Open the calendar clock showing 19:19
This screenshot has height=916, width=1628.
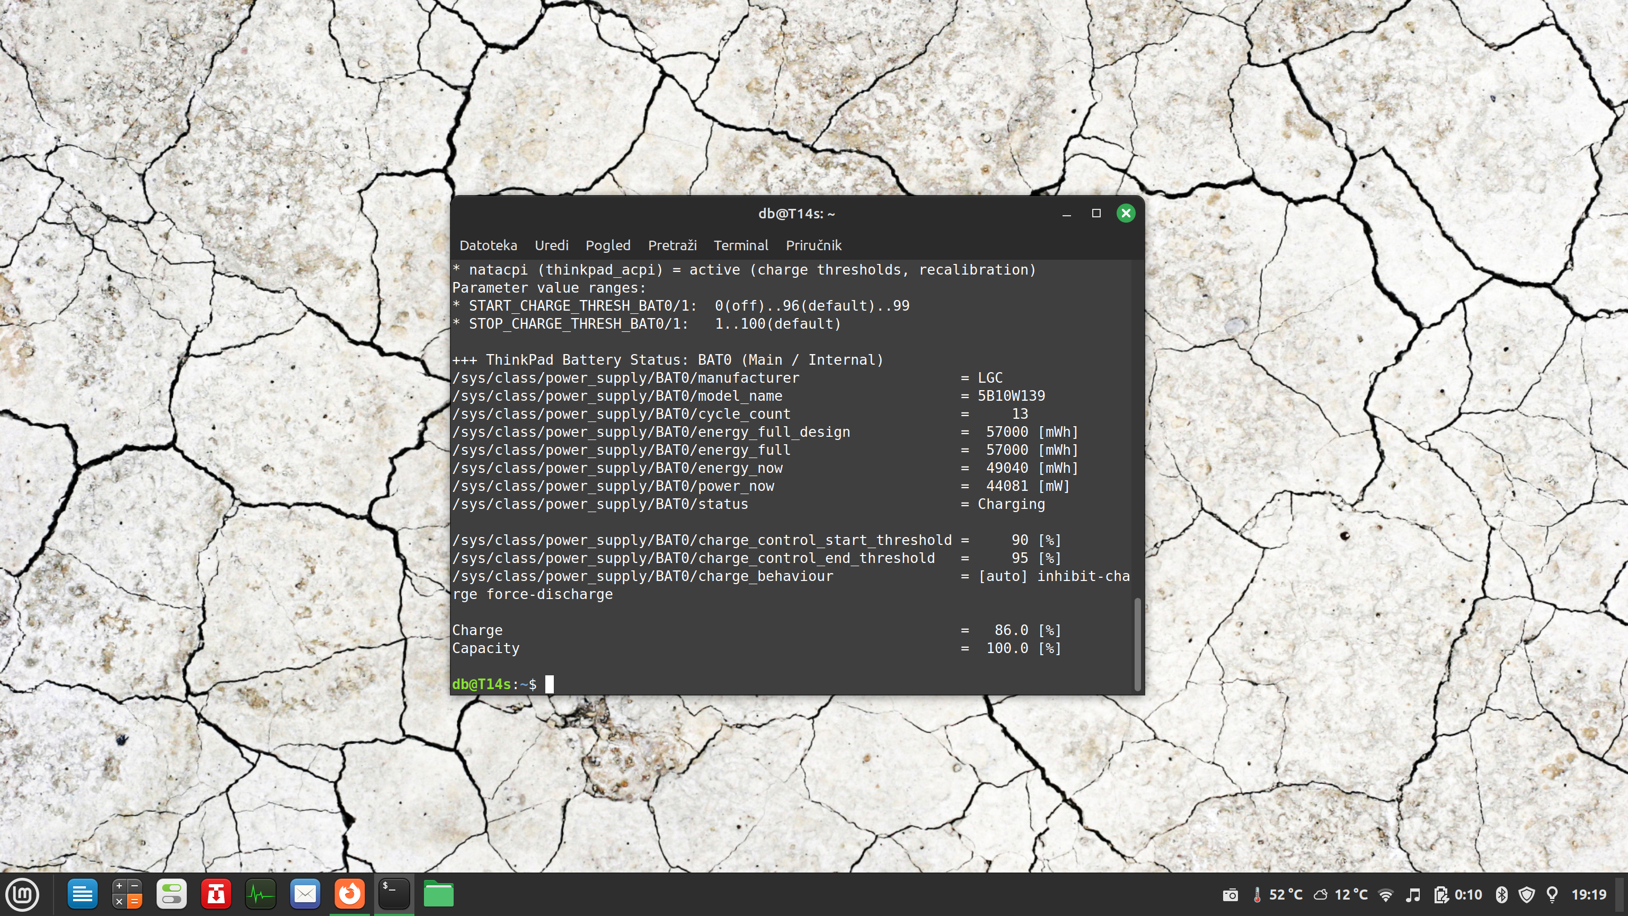[1589, 894]
